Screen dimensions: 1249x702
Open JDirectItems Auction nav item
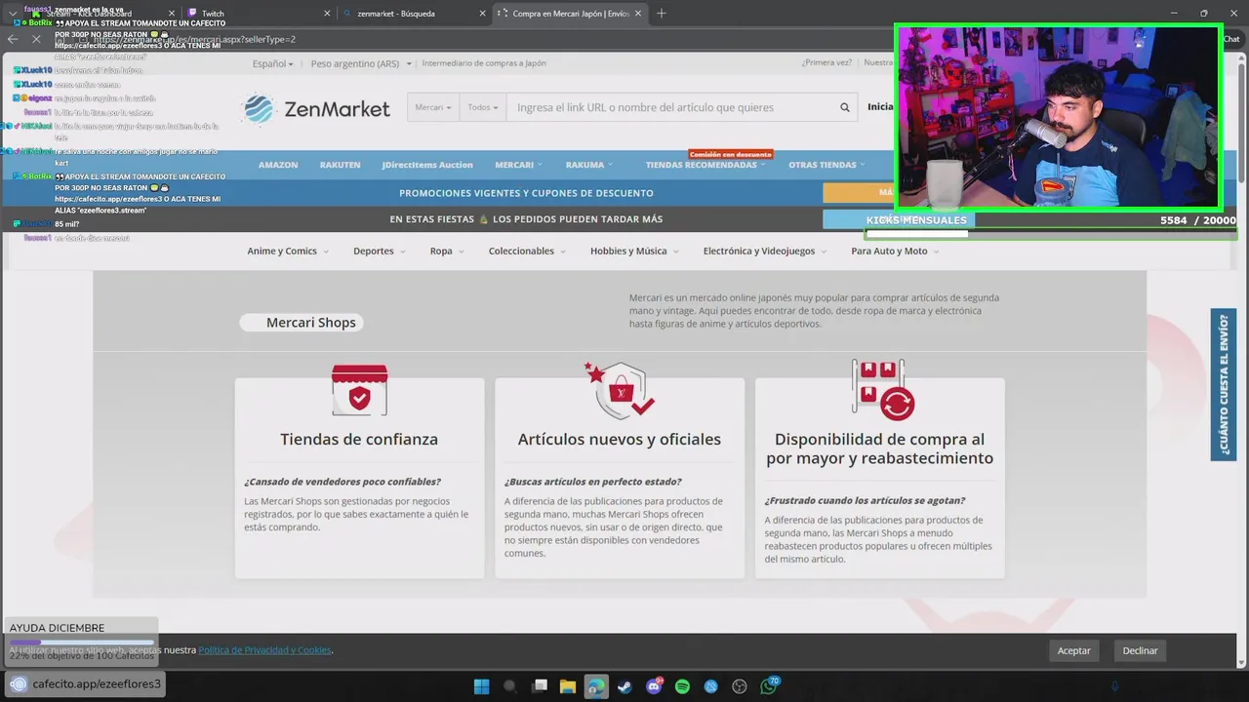coord(427,165)
